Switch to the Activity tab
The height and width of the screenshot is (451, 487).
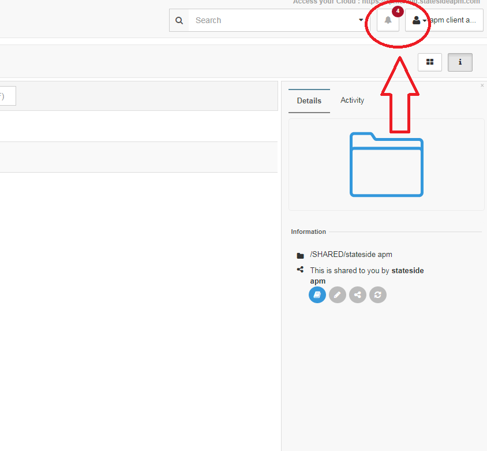coord(352,100)
